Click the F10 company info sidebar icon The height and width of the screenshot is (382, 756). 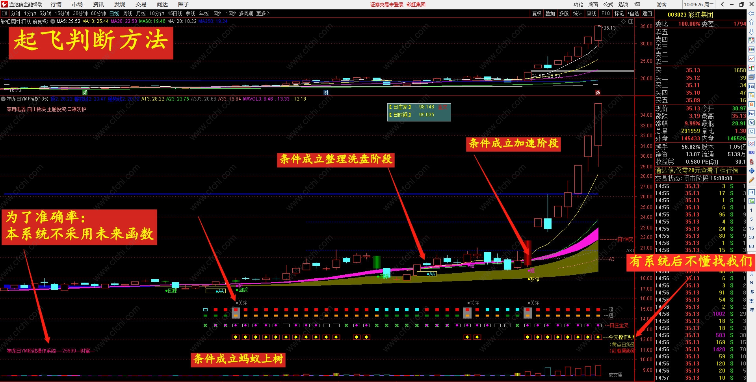pos(752,86)
